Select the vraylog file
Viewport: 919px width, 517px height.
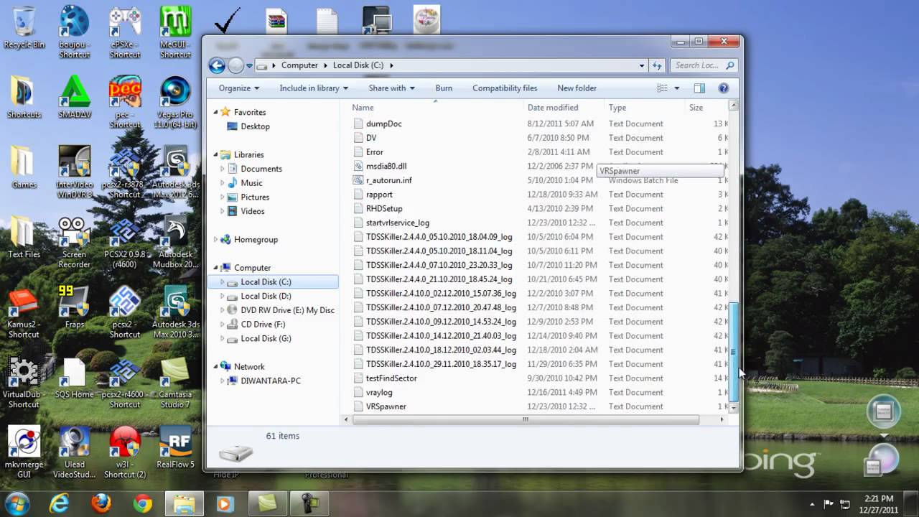coord(379,393)
